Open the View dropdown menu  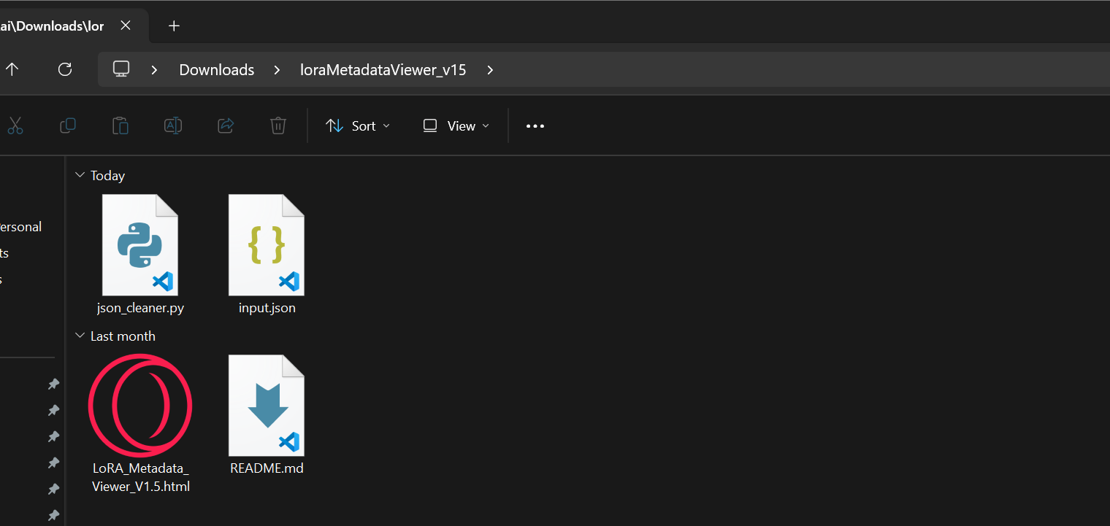point(456,125)
